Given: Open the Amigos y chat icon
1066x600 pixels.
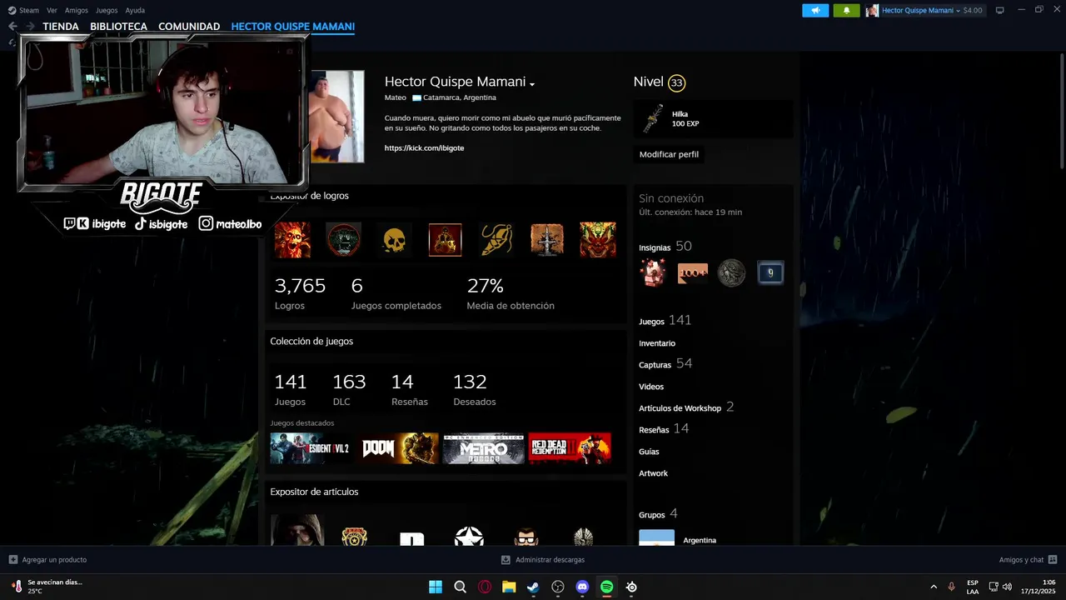Looking at the screenshot, I should tap(1053, 560).
